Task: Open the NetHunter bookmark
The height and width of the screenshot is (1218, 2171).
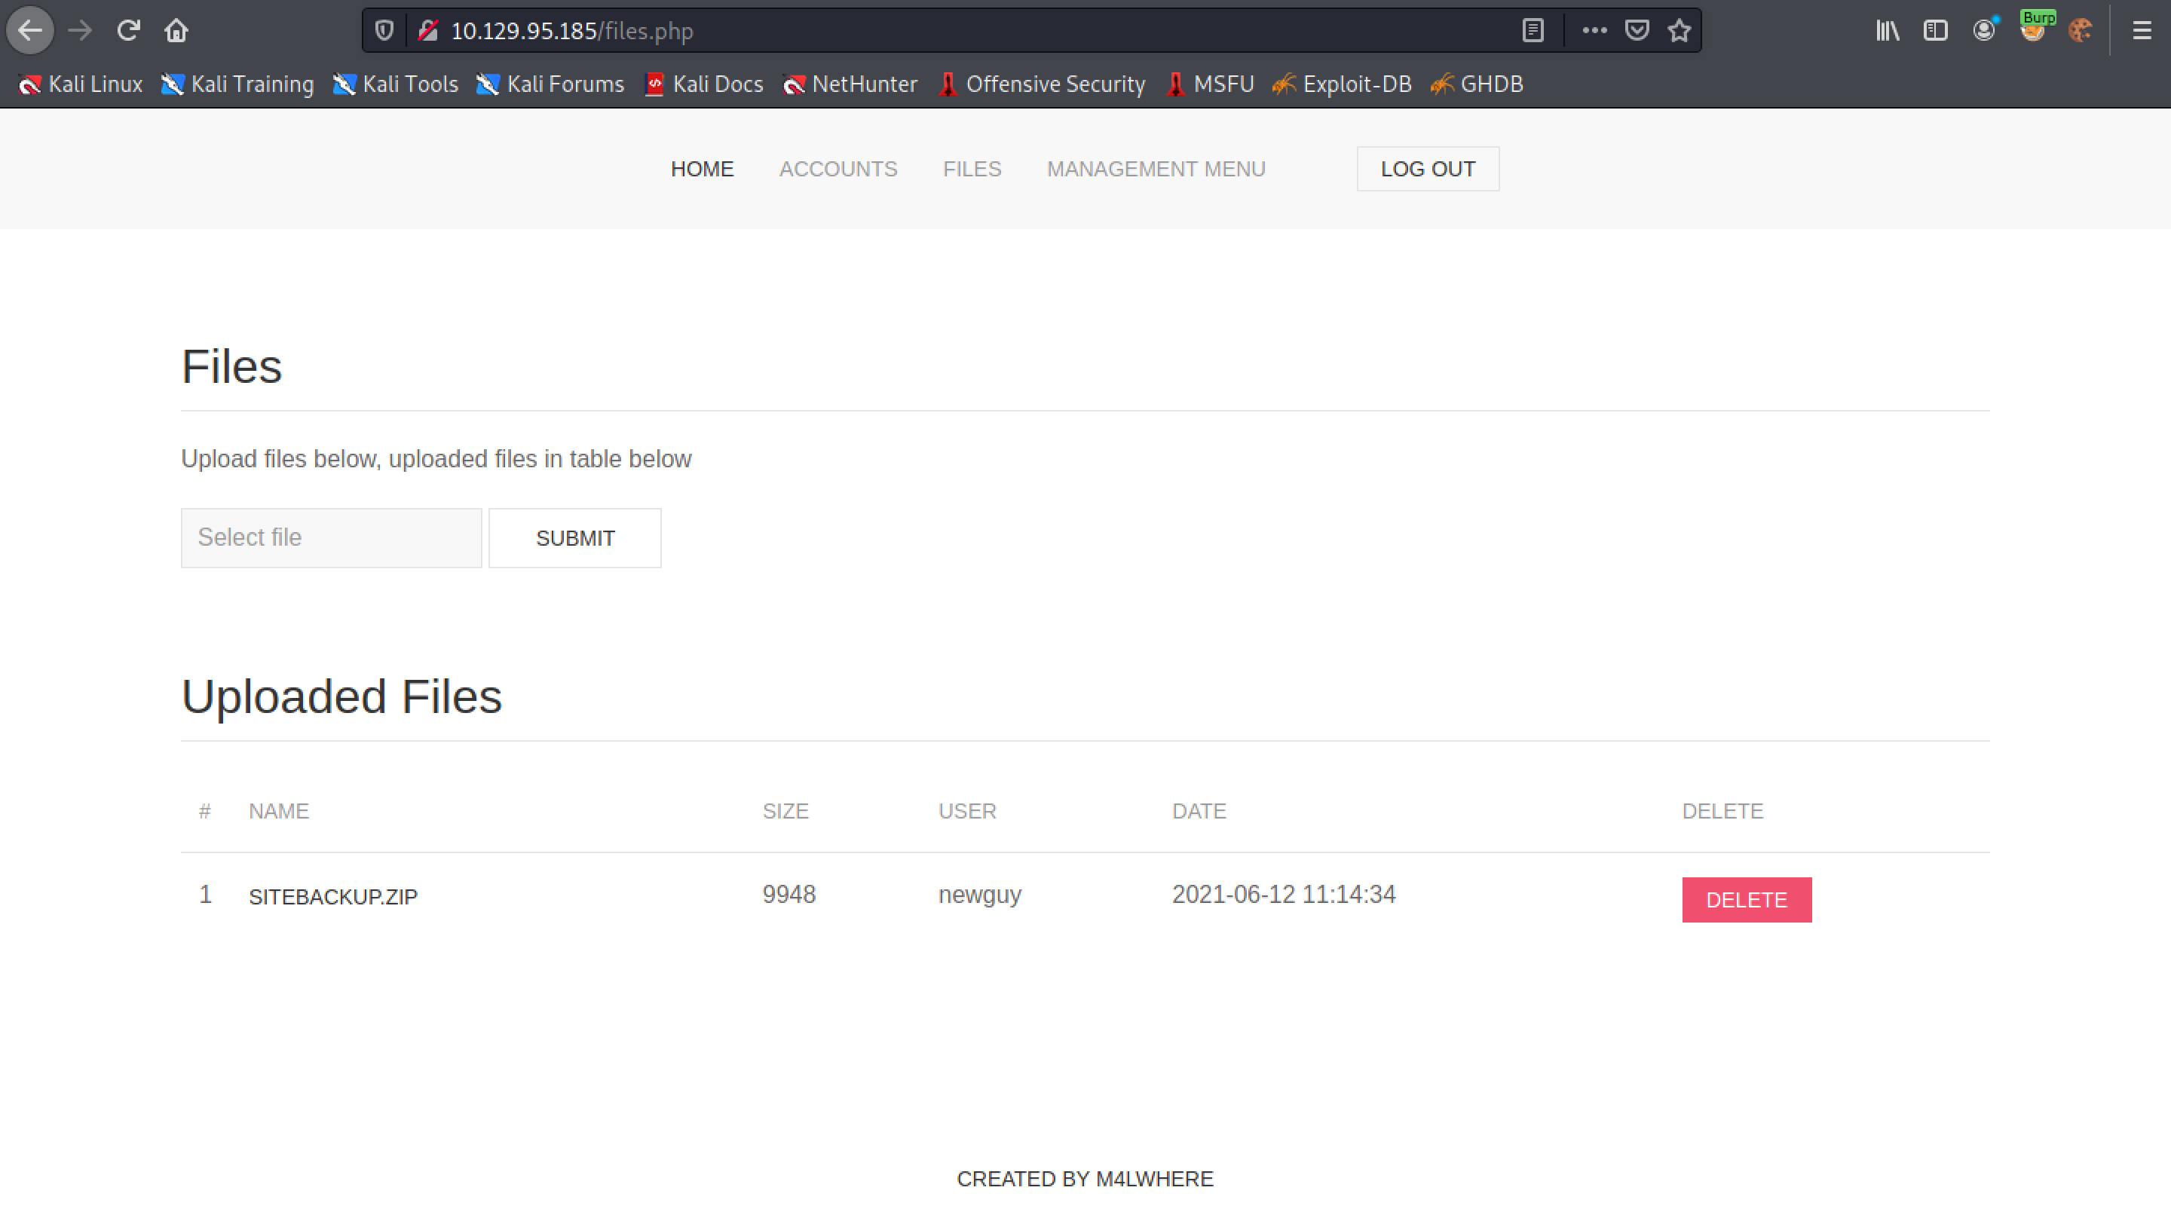Action: pyautogui.click(x=850, y=84)
